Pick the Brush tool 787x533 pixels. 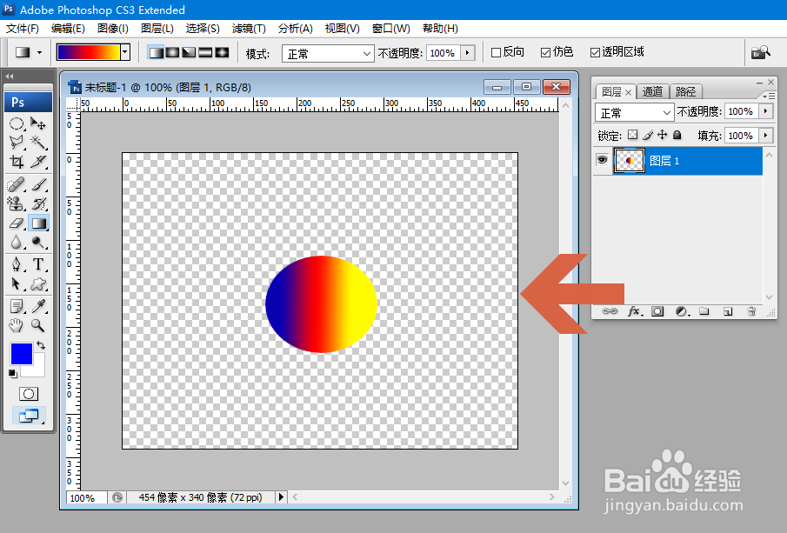tap(40, 183)
